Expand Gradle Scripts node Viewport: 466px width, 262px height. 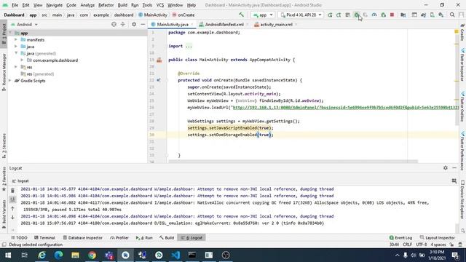[x=10, y=81]
